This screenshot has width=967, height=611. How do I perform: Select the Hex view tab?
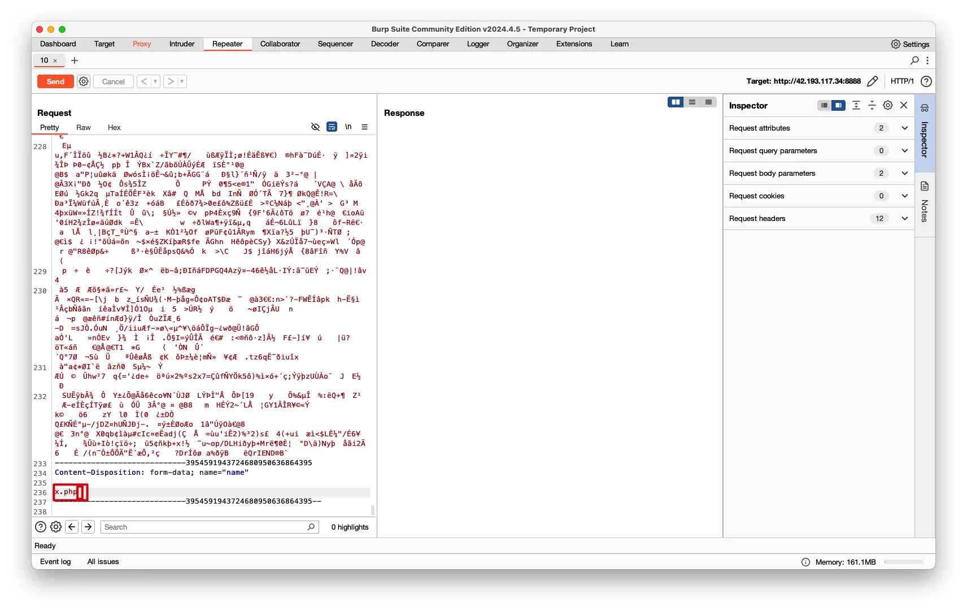click(x=114, y=128)
